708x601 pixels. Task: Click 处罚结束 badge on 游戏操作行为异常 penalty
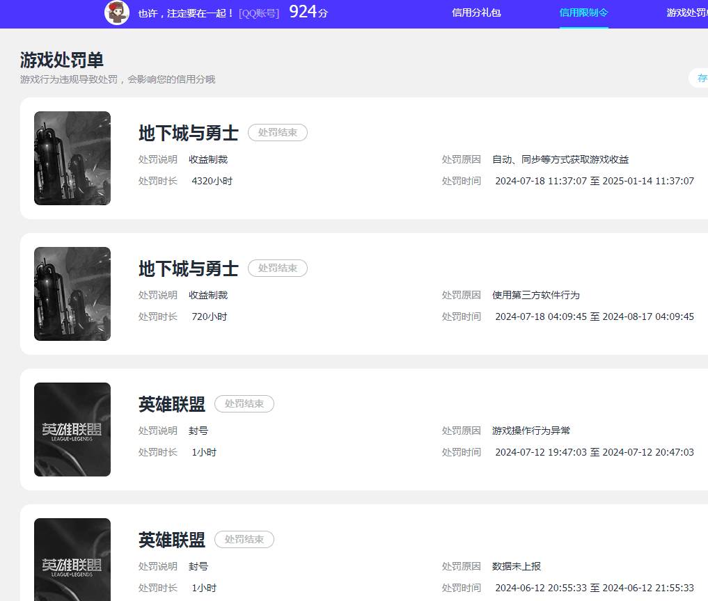[x=244, y=403]
